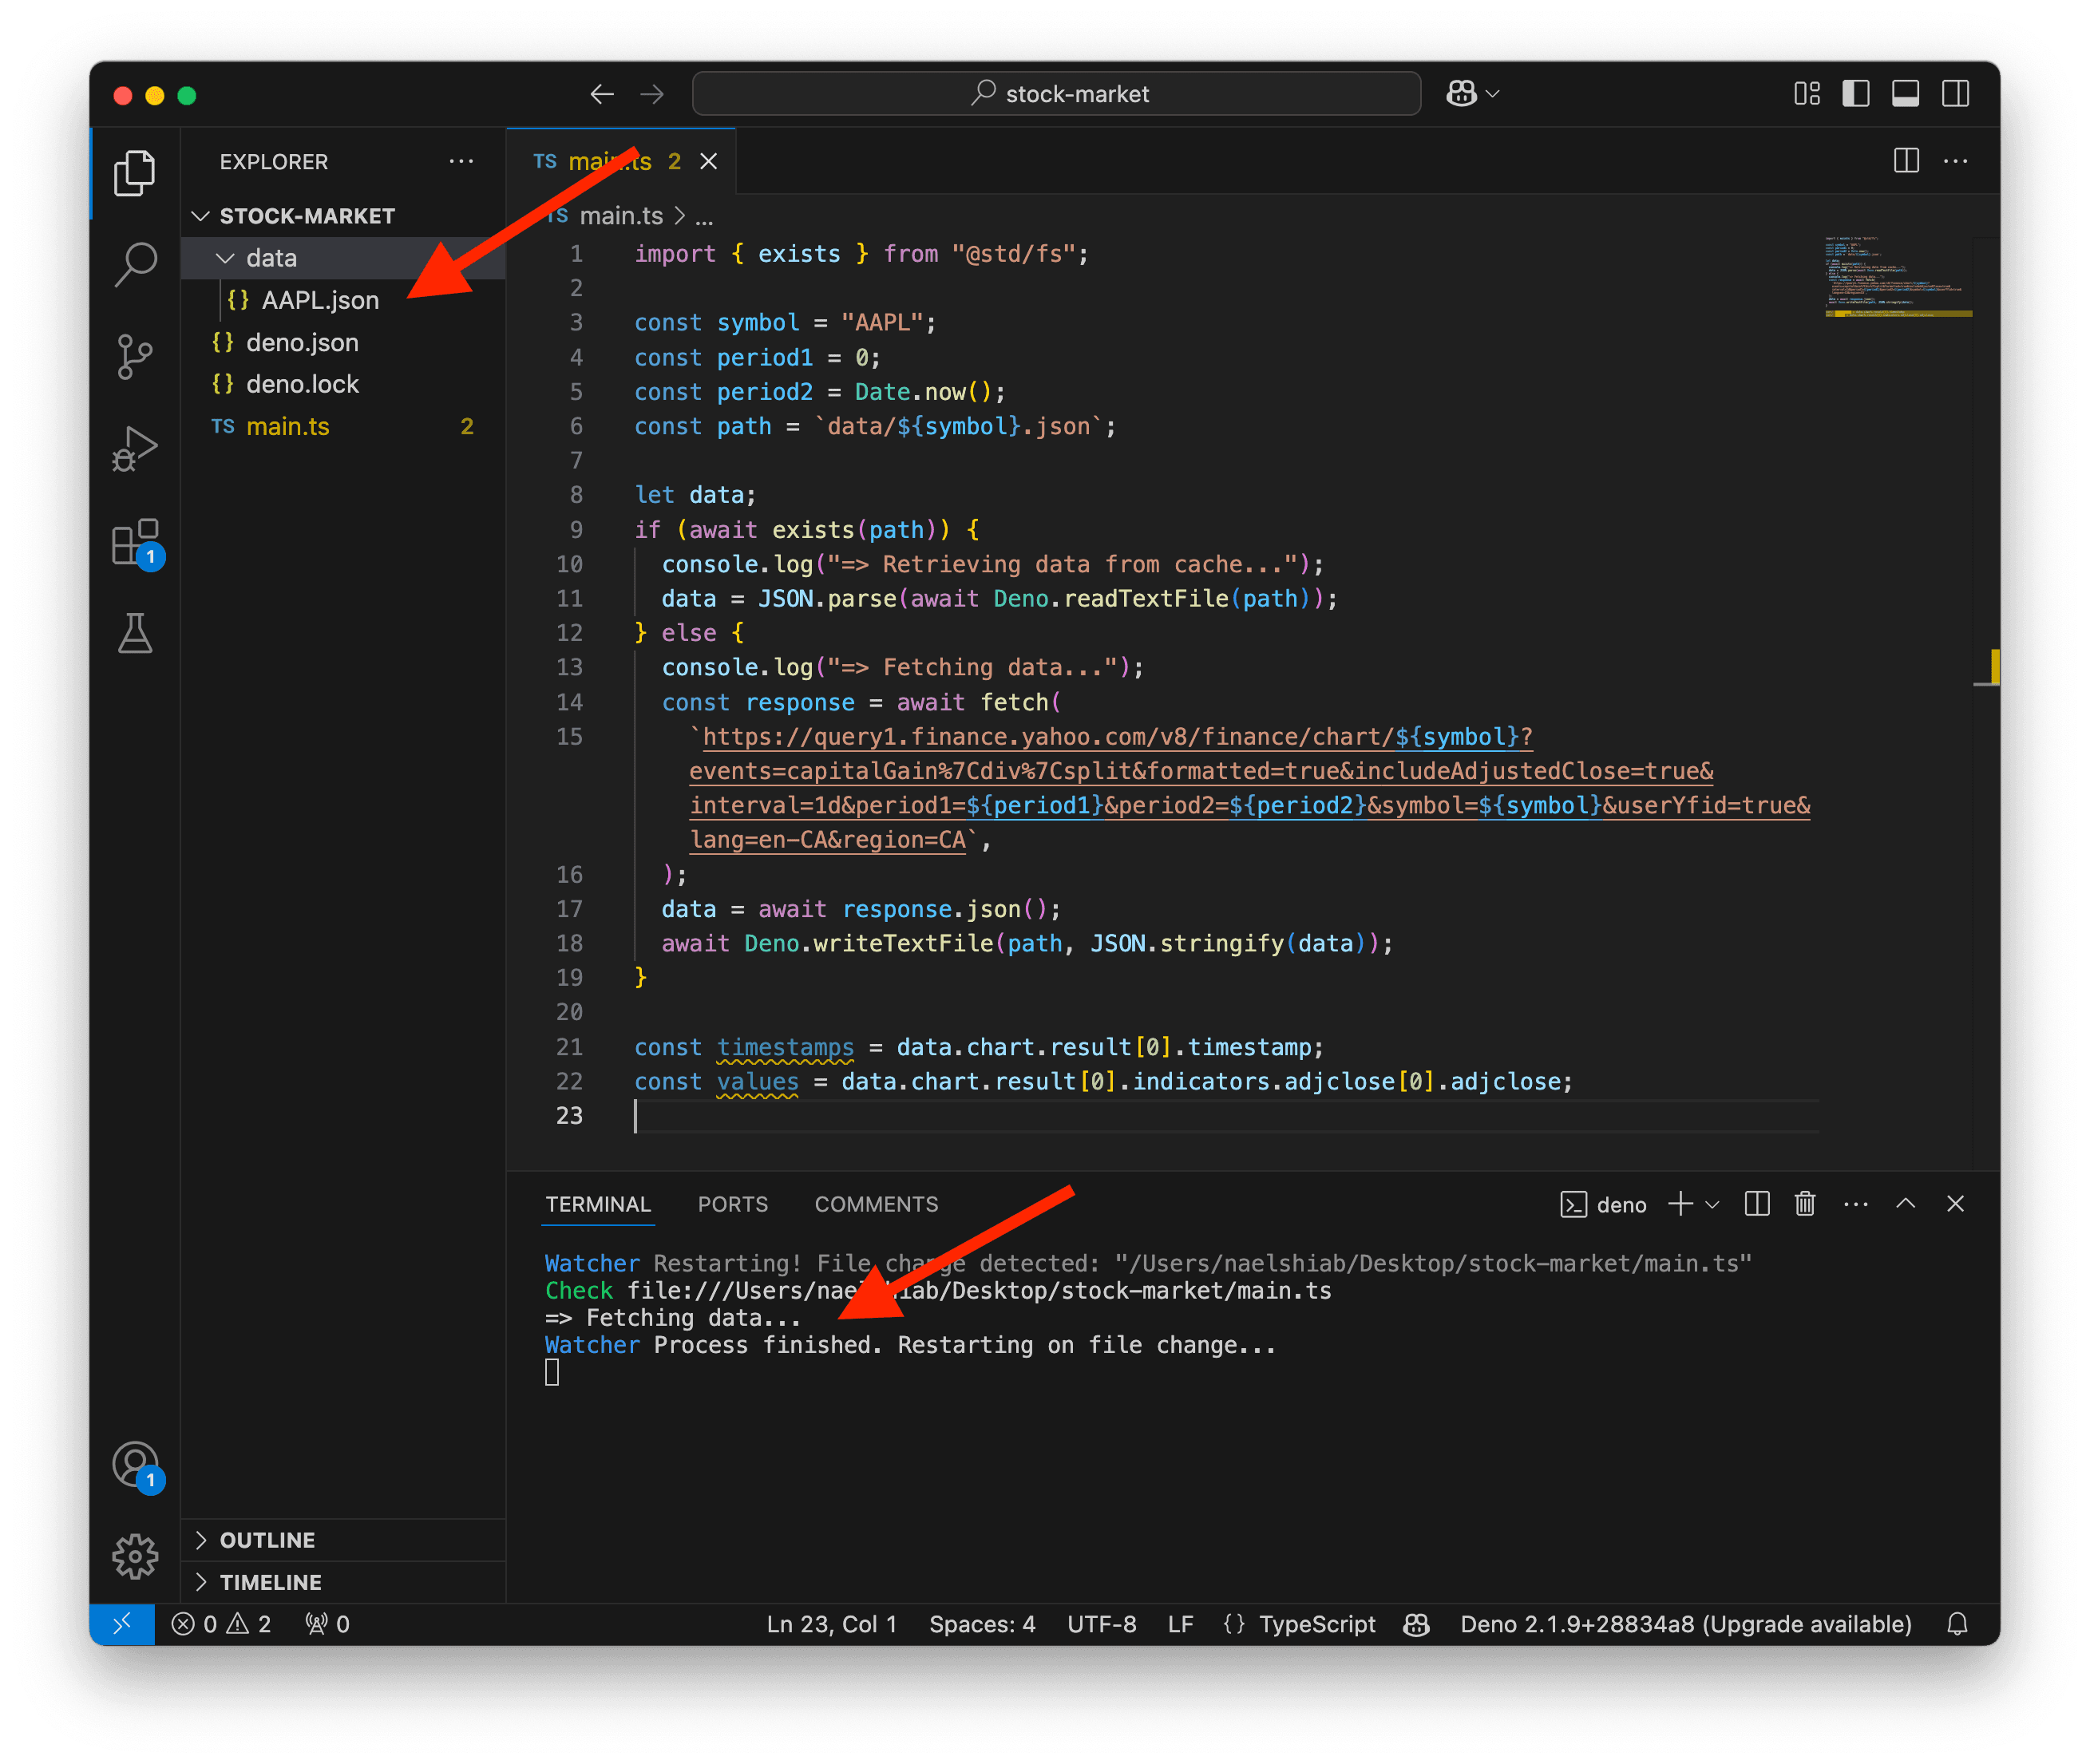Open Manage gear settings menu
Viewport: 2090px width, 1764px height.
(x=134, y=1557)
